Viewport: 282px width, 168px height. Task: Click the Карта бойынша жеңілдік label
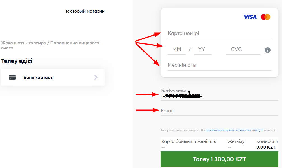[x=189, y=141]
